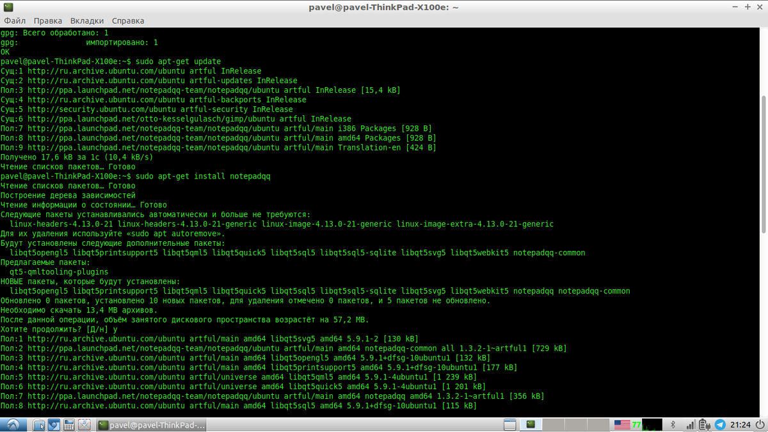Switch to the first workspace in pager

(531, 424)
